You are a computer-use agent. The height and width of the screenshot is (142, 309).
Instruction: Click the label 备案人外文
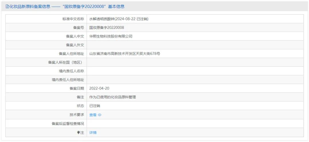point(75,45)
